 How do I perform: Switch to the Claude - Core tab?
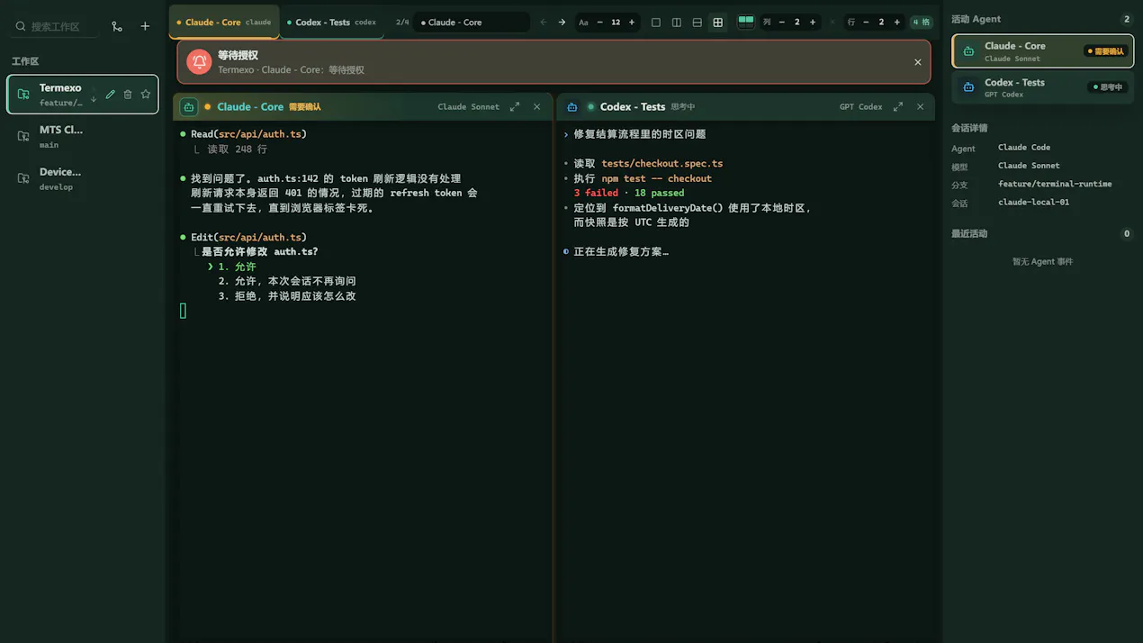tap(224, 22)
